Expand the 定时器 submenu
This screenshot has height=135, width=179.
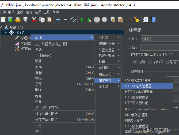click(x=108, y=68)
